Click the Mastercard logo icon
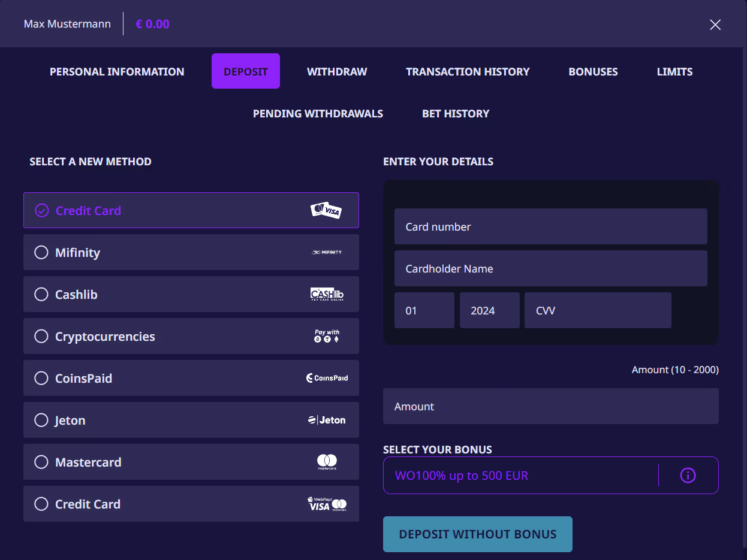This screenshot has height=560, width=747. coord(327,461)
